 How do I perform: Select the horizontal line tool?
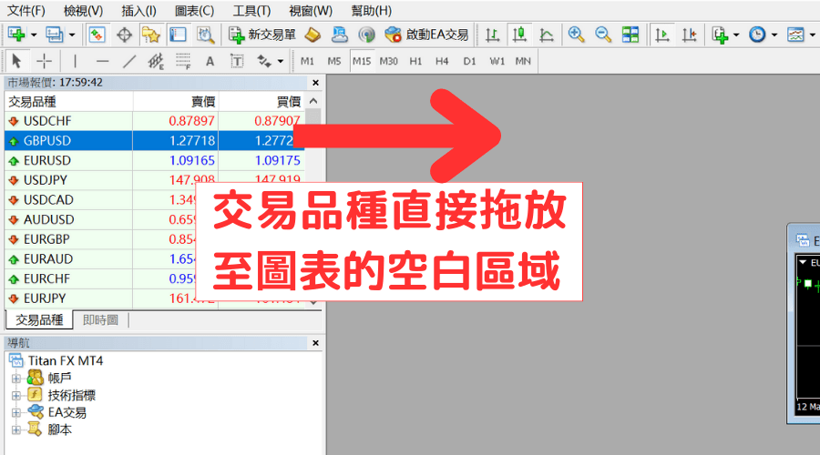(102, 62)
